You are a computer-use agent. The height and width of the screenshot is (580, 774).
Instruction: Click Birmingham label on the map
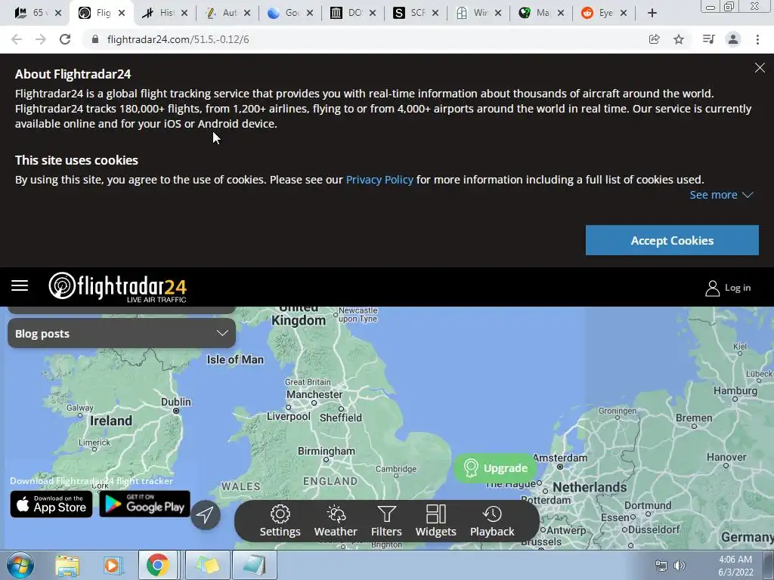[x=327, y=451]
